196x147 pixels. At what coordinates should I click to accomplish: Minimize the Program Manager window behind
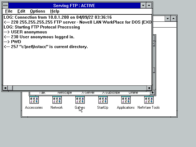[x=168, y=19]
